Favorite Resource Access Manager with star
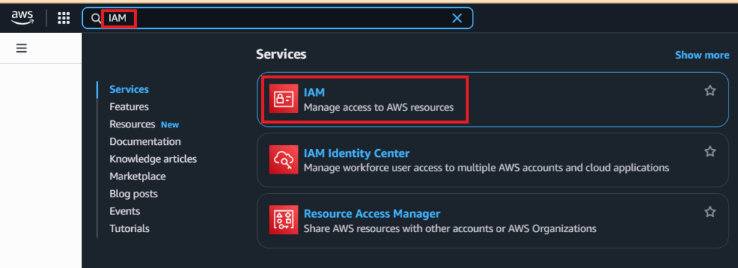 point(710,212)
